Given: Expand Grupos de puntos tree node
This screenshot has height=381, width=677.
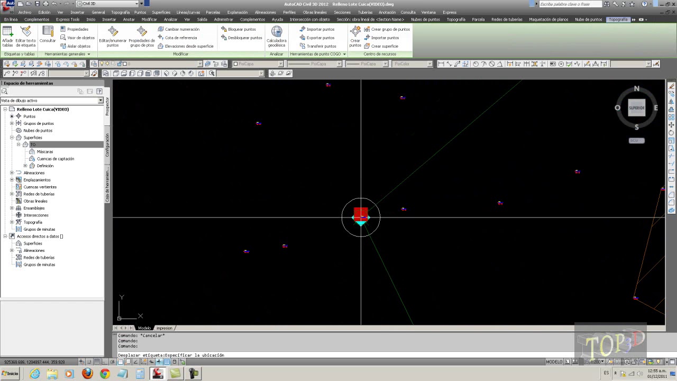Looking at the screenshot, I should point(12,123).
